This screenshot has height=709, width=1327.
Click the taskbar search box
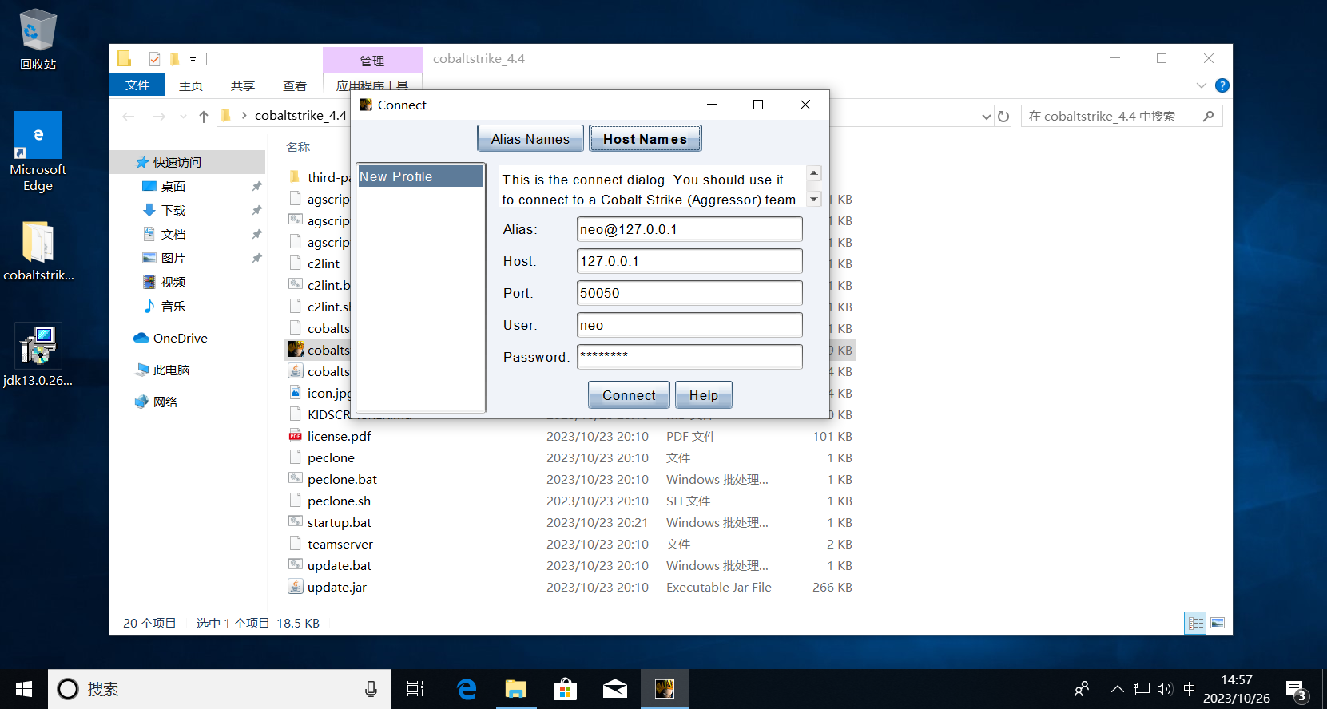point(220,689)
